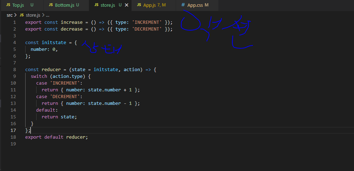This screenshot has height=171, width=354.
Task: Click case 'DECREMENT' on line 12
Action: [x=59, y=97]
